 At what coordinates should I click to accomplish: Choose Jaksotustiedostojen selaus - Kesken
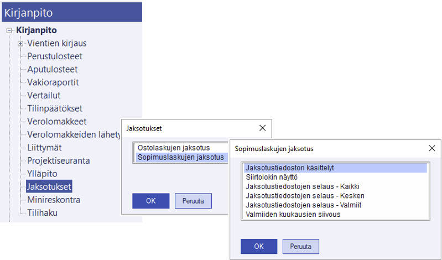coord(305,196)
